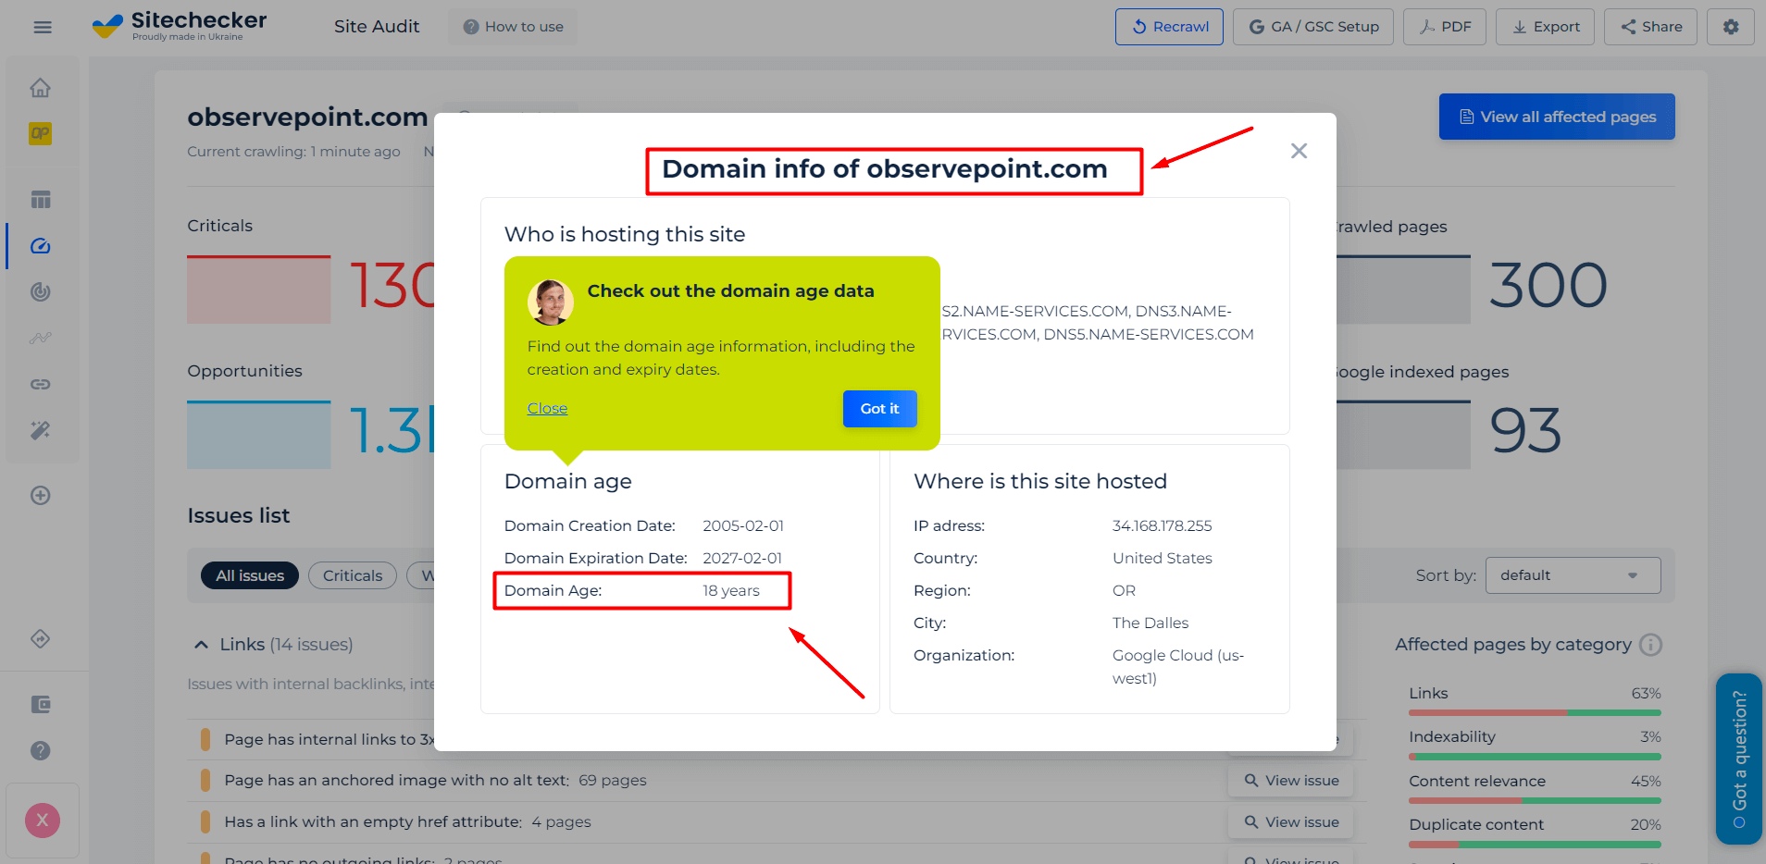Open the magic wand tool icon

pyautogui.click(x=40, y=430)
